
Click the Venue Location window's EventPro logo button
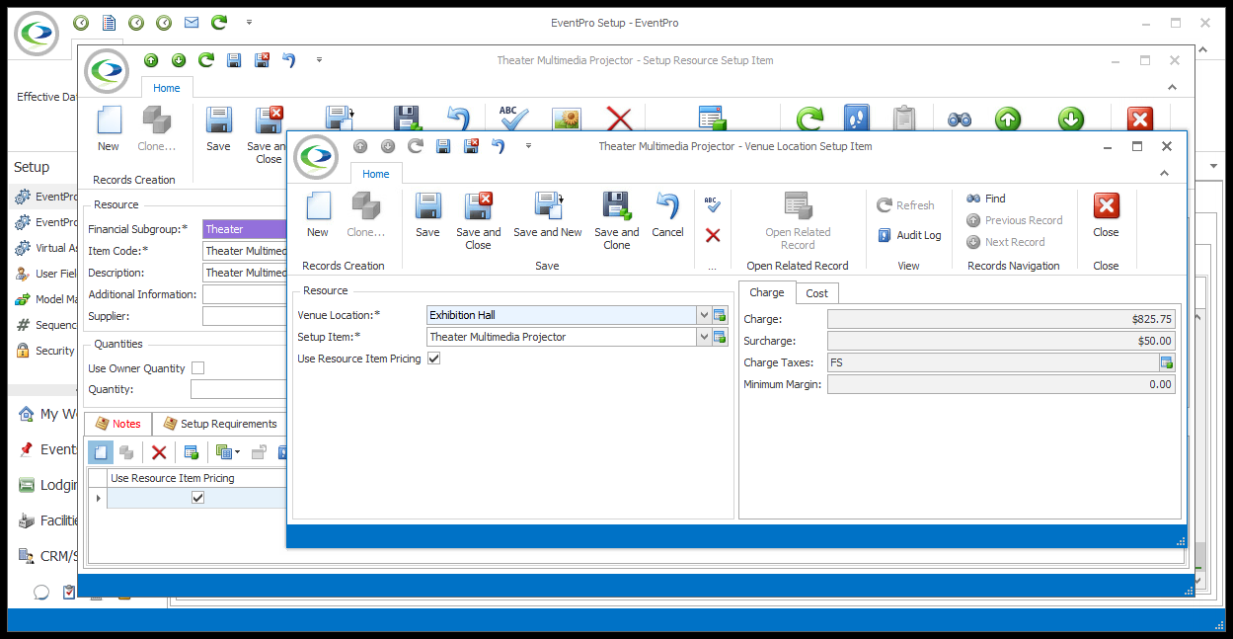[316, 156]
